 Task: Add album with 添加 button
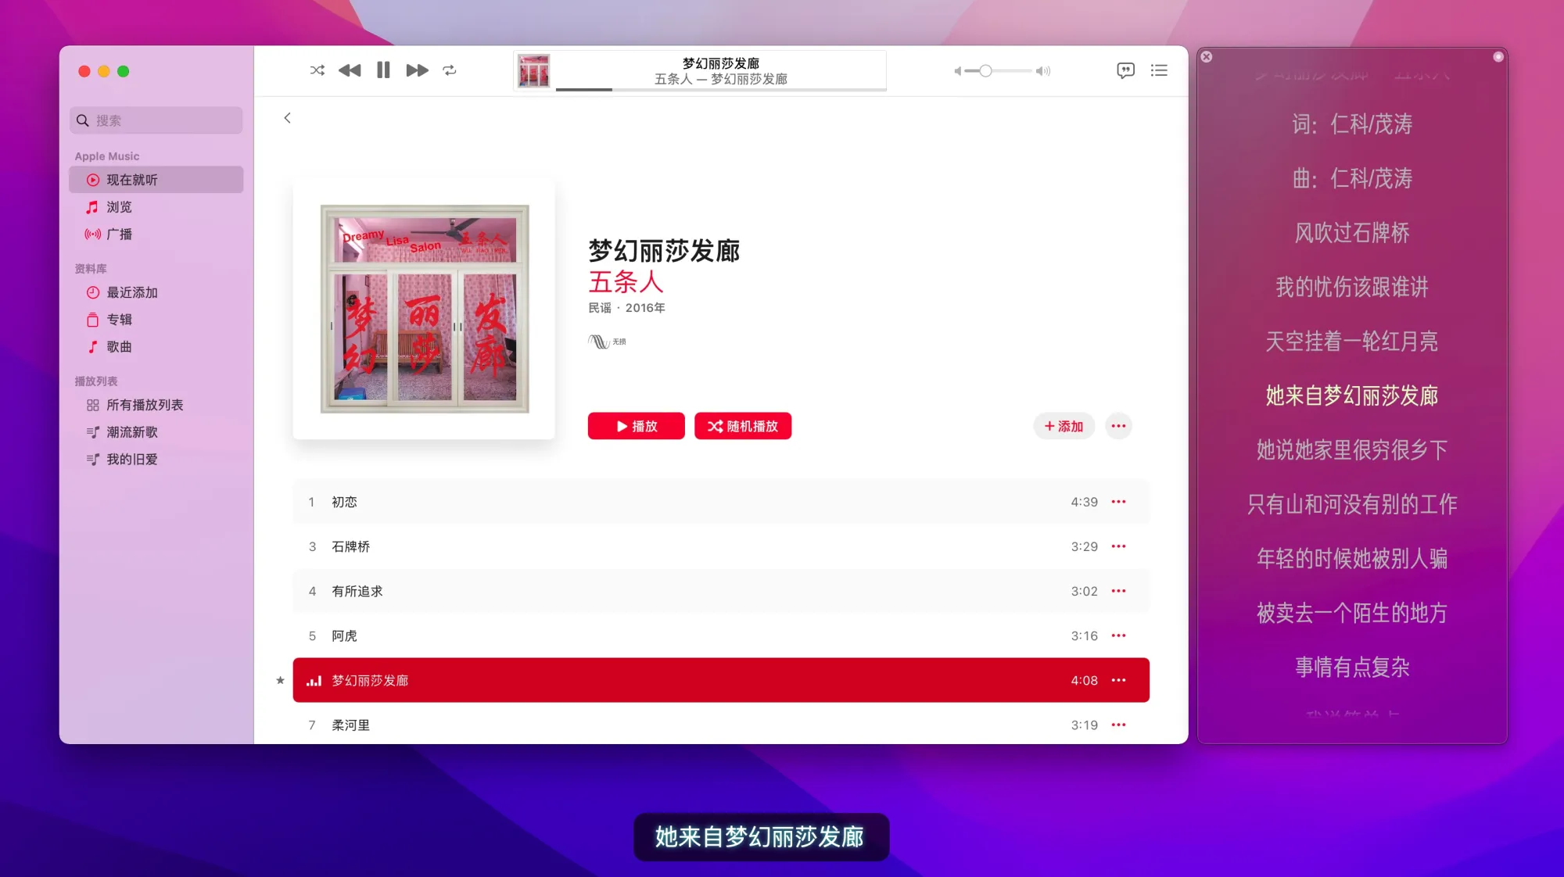coord(1064,426)
